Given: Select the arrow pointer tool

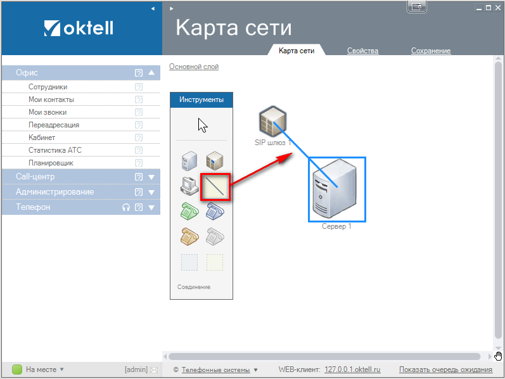Looking at the screenshot, I should tap(203, 125).
